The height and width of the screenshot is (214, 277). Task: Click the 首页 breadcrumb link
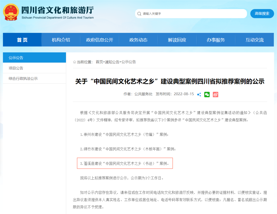pos(99,62)
